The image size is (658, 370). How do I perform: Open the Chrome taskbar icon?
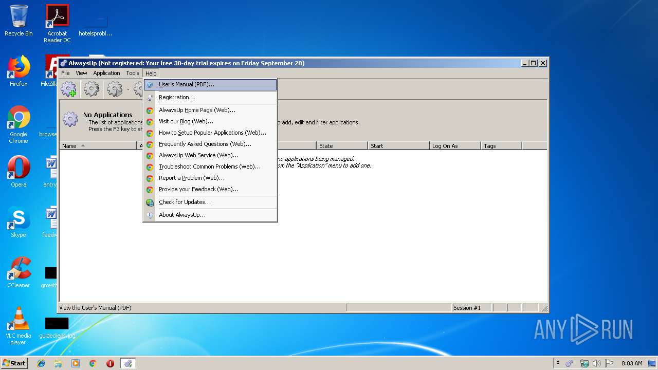point(93,363)
